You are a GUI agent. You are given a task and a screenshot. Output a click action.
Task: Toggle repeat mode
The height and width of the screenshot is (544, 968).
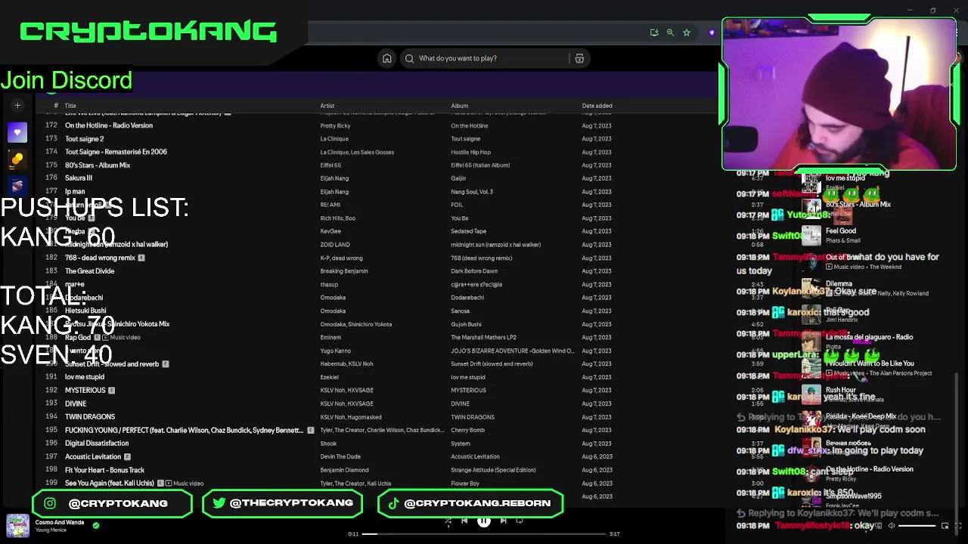(x=520, y=521)
